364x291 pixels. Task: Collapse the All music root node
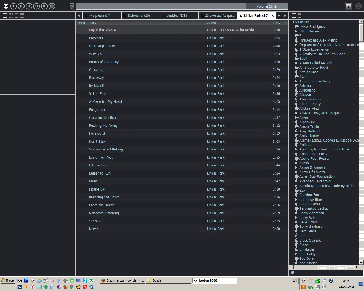point(292,22)
